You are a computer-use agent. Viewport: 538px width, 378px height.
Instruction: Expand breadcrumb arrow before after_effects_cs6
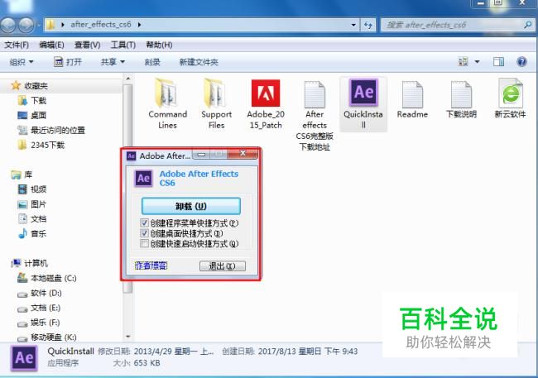click(x=63, y=25)
